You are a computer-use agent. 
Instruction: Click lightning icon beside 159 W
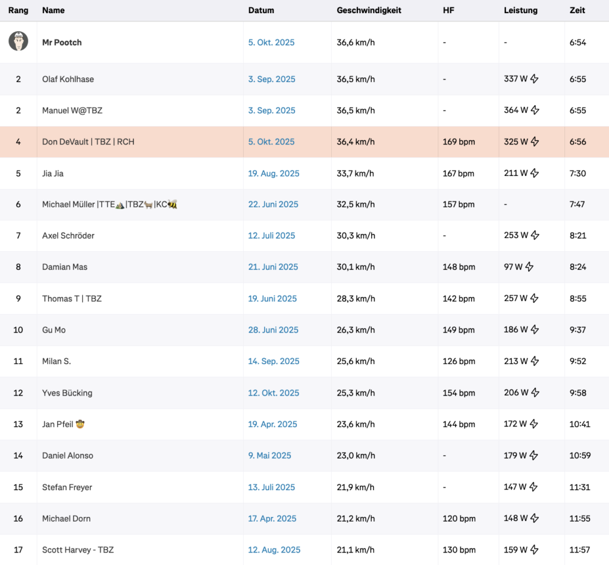click(534, 550)
